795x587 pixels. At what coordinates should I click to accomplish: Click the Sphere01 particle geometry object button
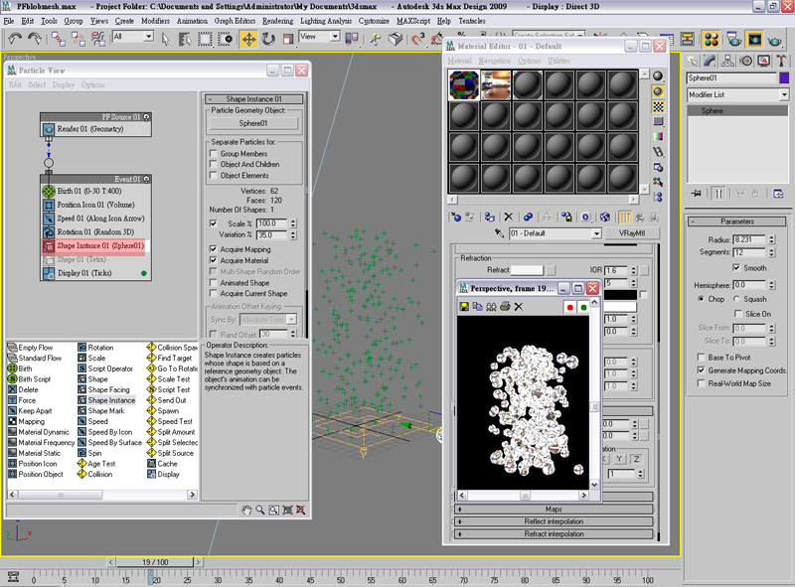253,123
